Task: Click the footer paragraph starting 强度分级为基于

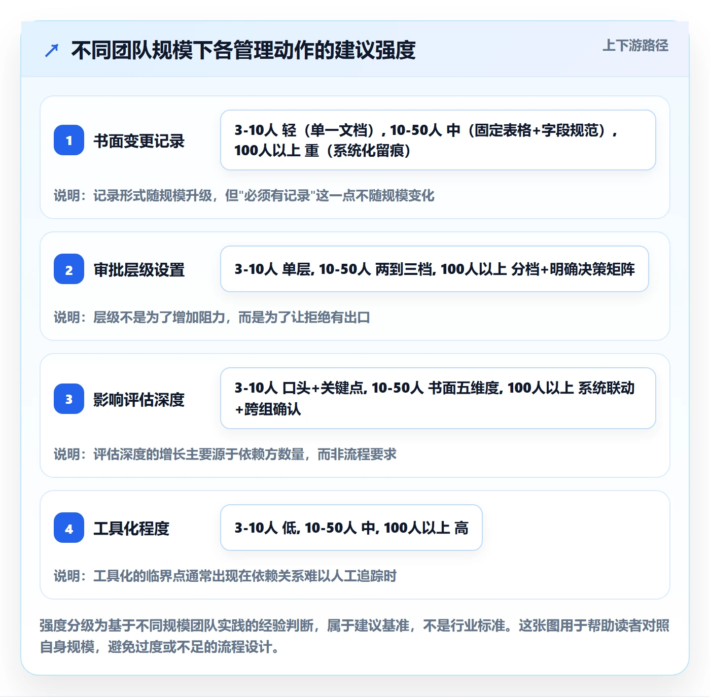Action: point(354,636)
